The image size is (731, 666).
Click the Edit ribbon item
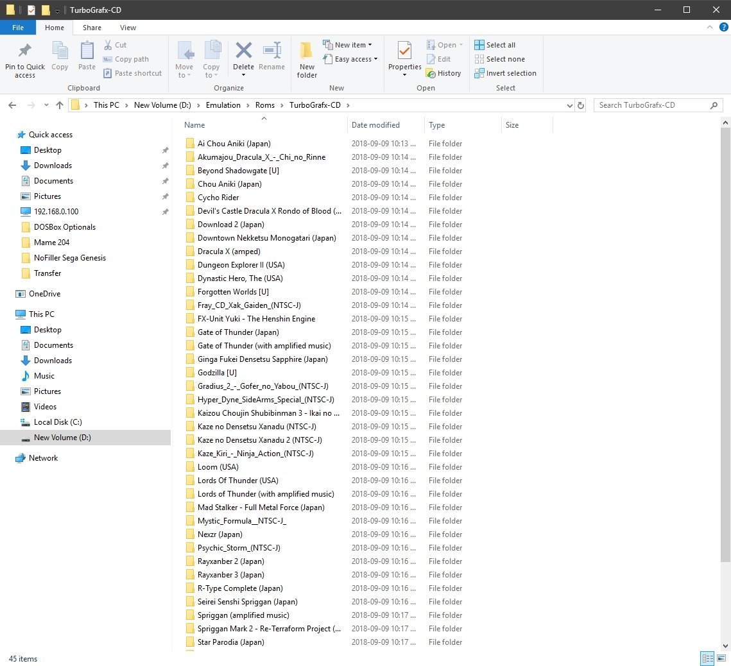tap(439, 59)
